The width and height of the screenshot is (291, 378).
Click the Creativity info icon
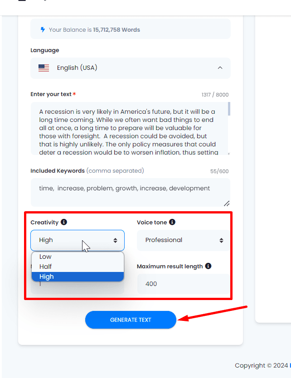[64, 222]
